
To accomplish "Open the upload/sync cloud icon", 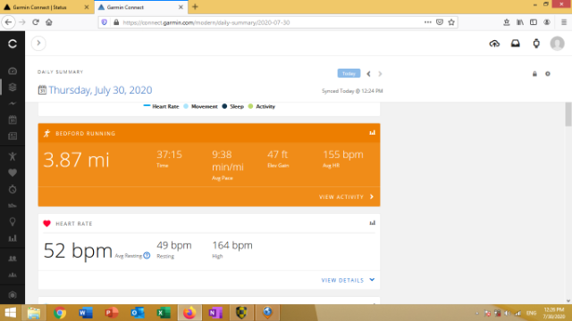I will 494,44.
